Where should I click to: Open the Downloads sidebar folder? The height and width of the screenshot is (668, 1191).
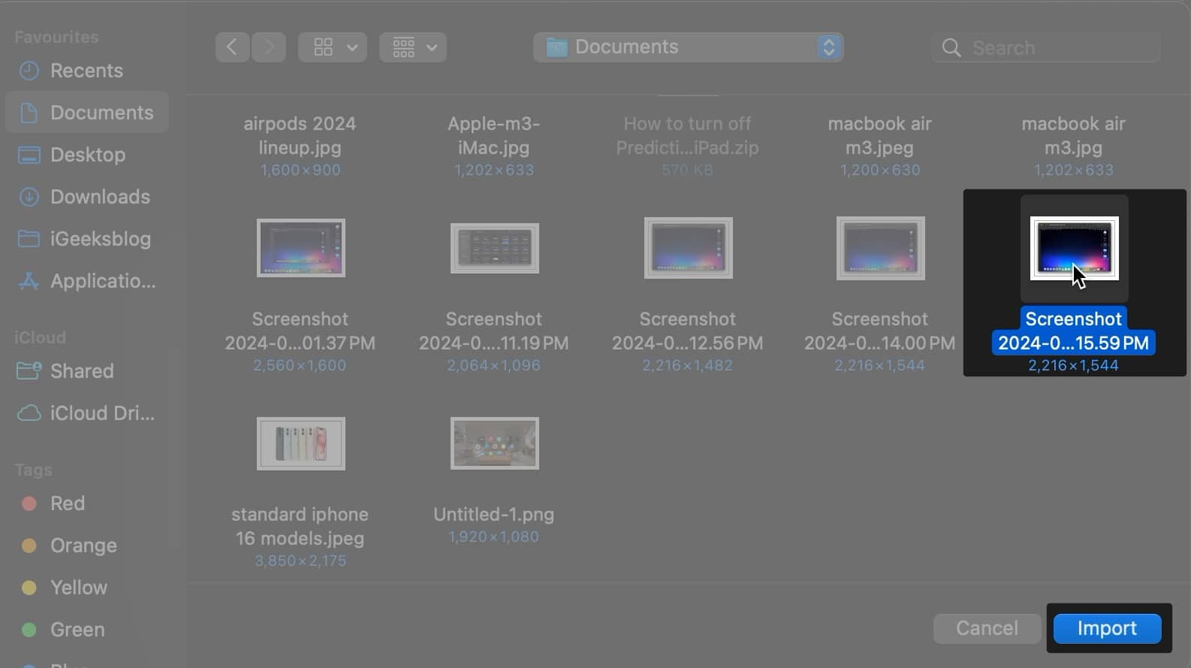point(86,197)
